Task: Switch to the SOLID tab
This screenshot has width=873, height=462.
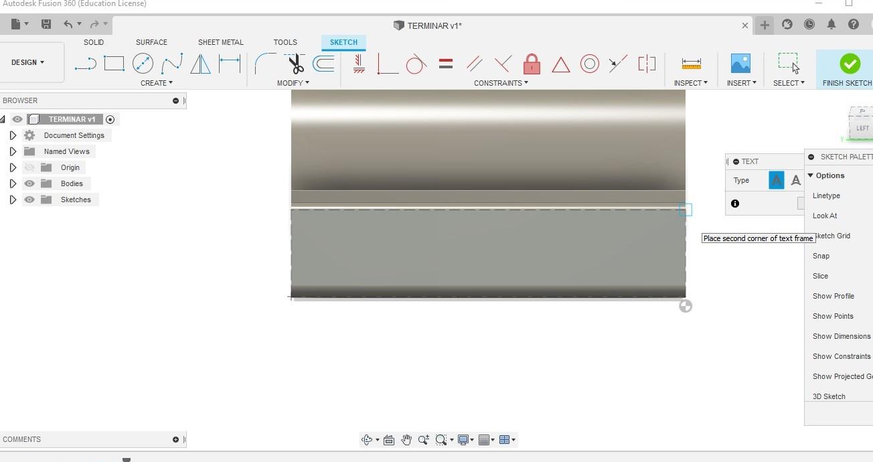Action: coord(94,42)
